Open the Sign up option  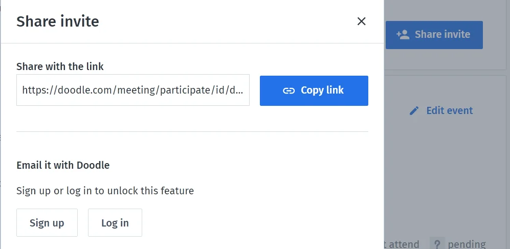click(x=47, y=223)
